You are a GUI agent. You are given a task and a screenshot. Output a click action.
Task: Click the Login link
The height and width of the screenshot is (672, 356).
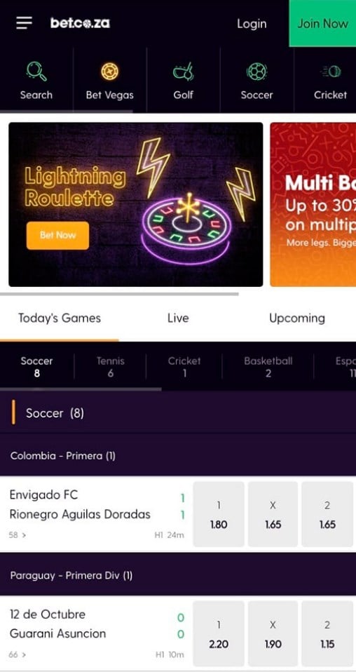point(252,24)
